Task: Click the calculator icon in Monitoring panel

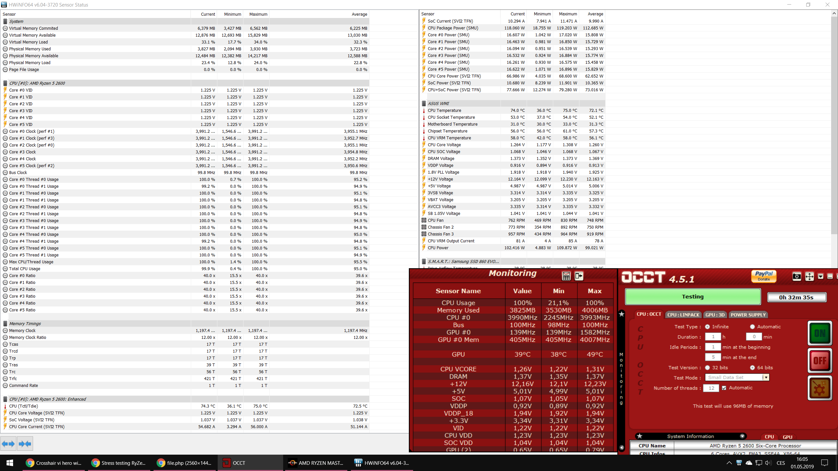Action: pos(566,276)
